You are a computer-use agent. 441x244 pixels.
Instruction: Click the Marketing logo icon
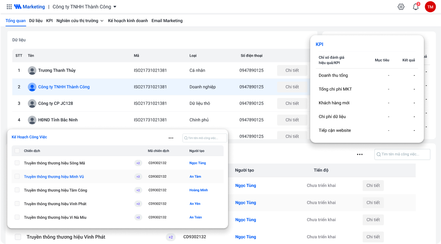[18, 7]
